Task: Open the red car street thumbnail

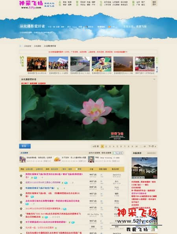Action: pos(145,64)
